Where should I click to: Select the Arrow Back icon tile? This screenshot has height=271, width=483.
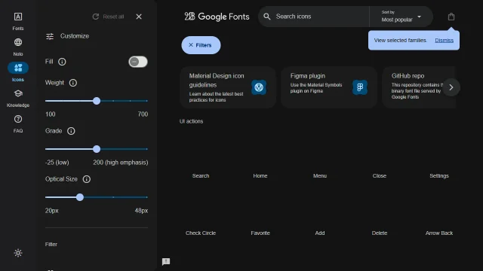439,215
